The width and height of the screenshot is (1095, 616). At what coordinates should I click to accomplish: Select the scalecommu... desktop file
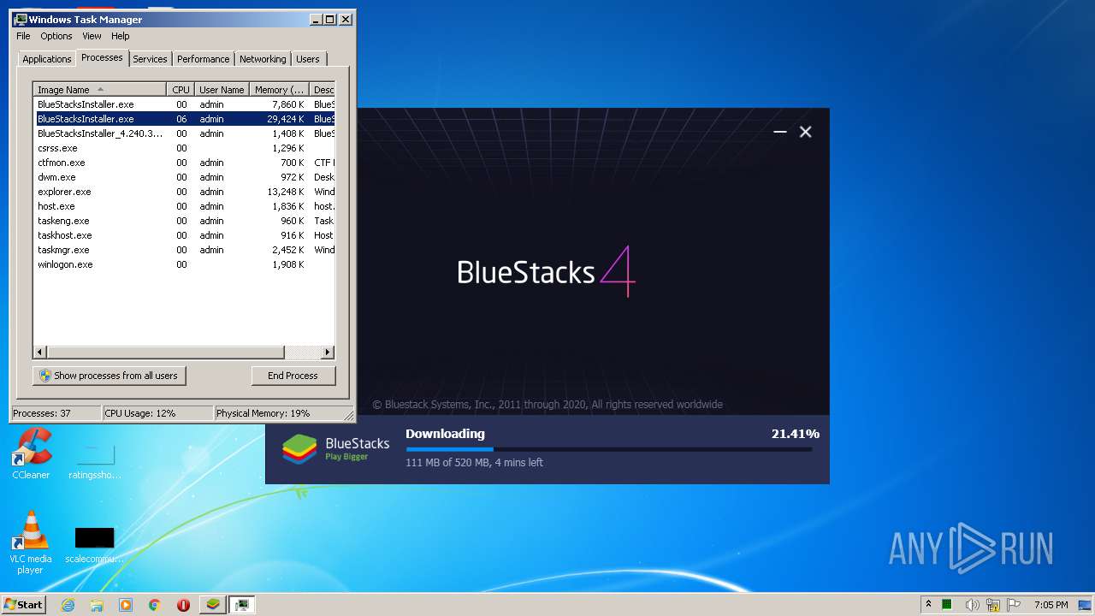pyautogui.click(x=94, y=545)
